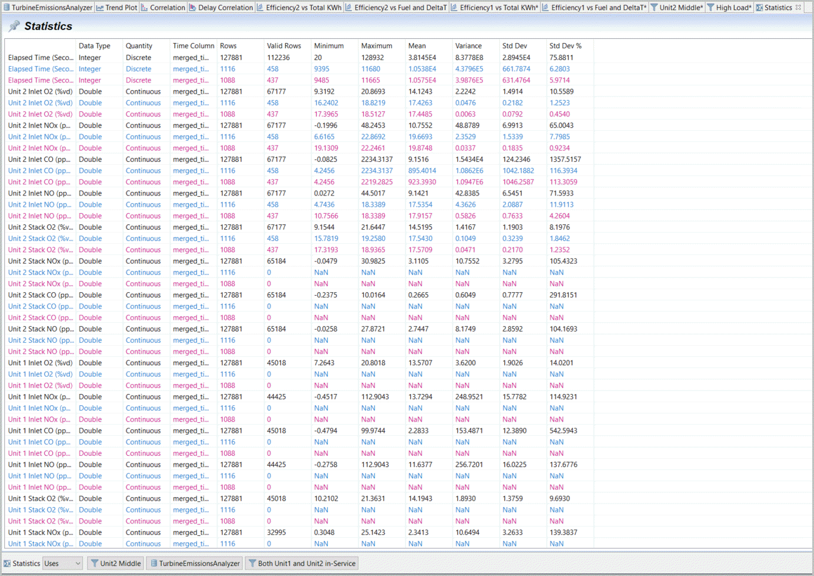
Task: Click the Std Dev % column header
Action: coord(565,46)
